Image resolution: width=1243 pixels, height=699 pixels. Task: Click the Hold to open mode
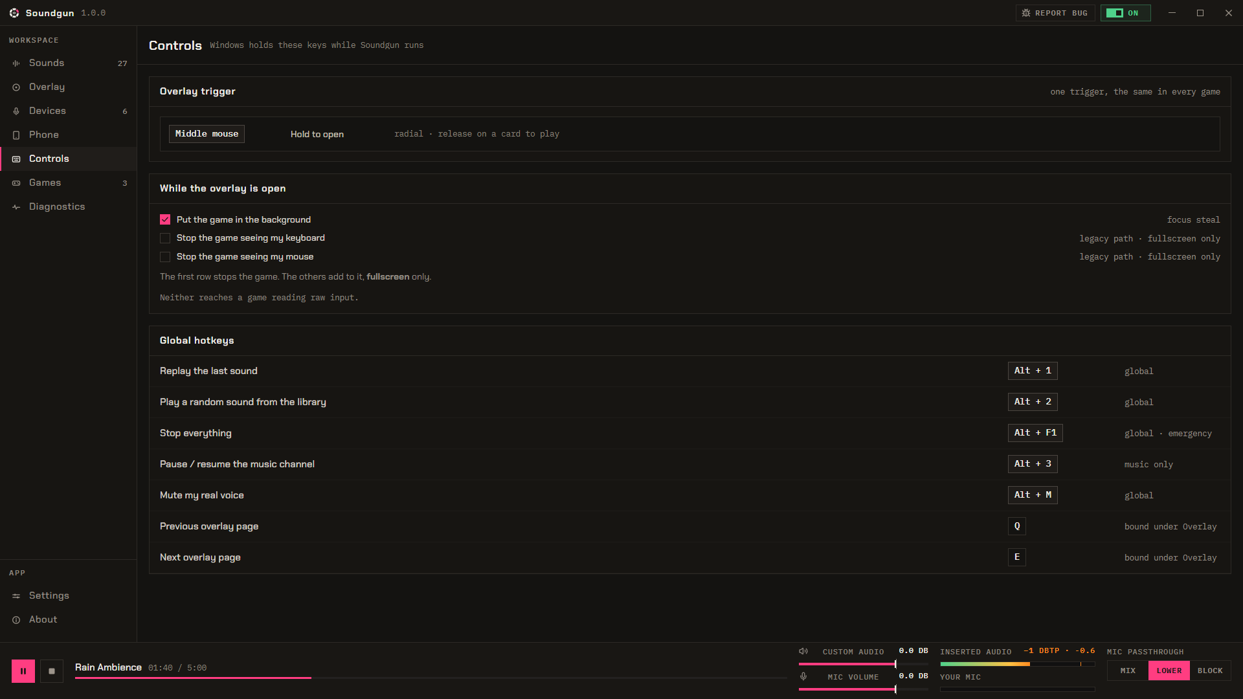pyautogui.click(x=317, y=134)
